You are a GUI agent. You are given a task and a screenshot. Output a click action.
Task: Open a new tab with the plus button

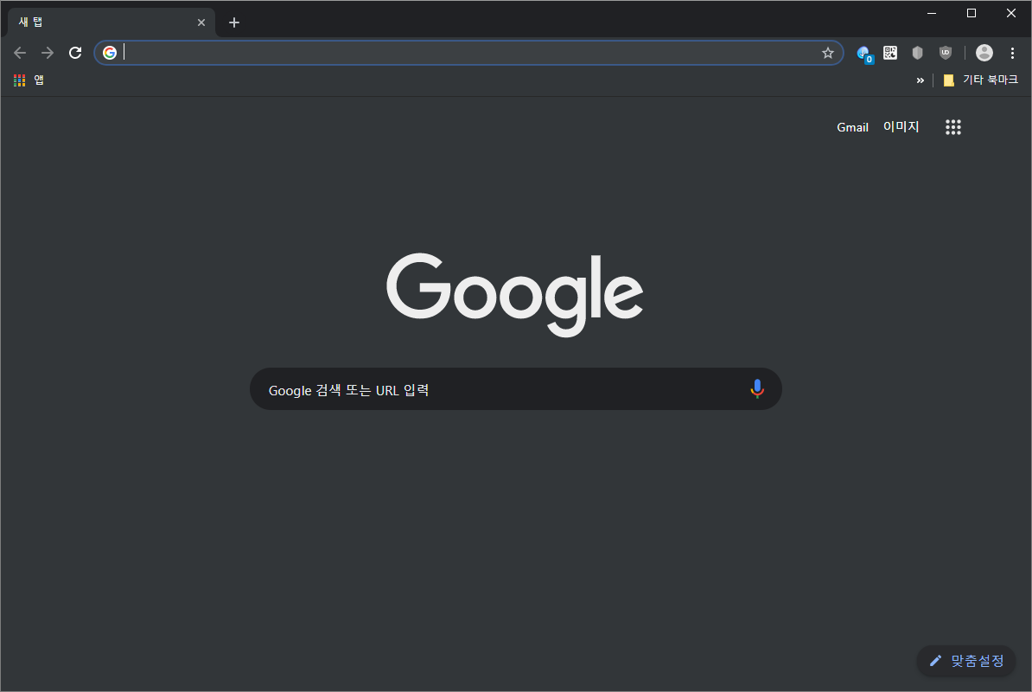point(233,22)
